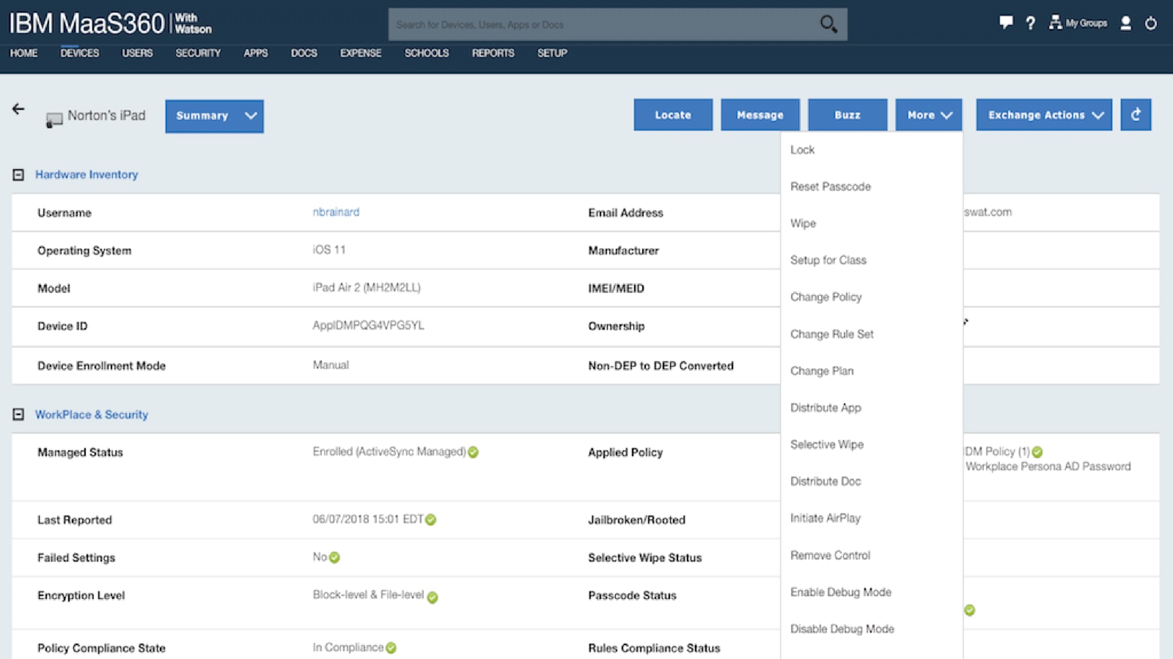Open the DEVICES navigation tab

point(80,53)
